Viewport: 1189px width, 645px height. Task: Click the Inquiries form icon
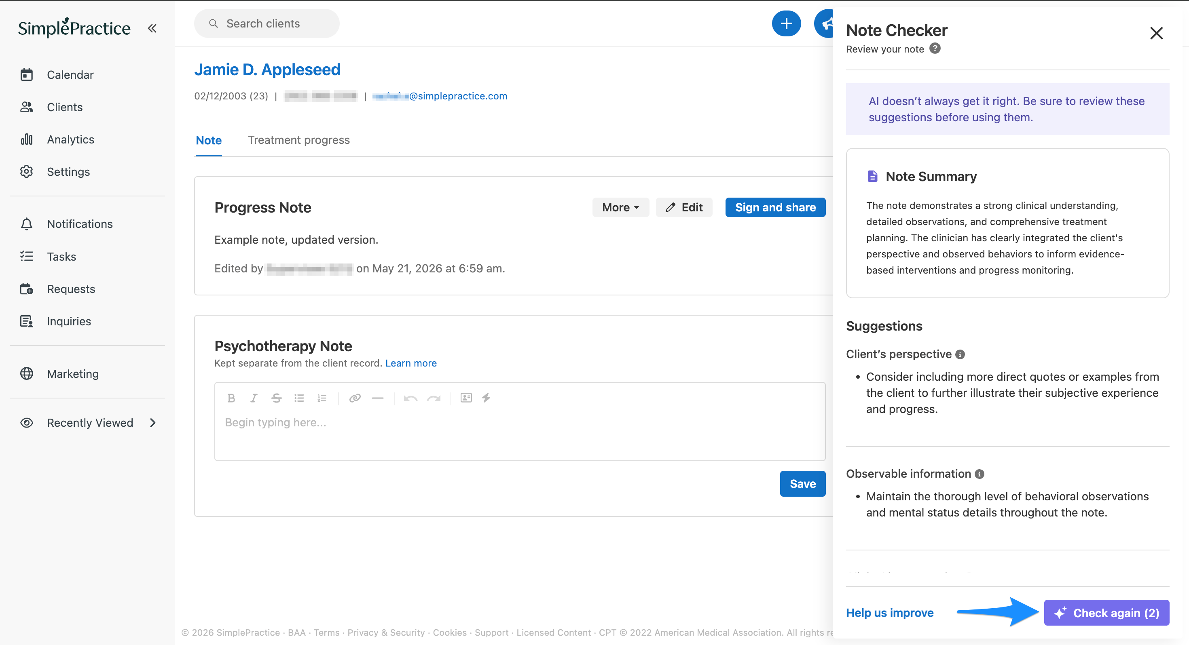coord(27,321)
